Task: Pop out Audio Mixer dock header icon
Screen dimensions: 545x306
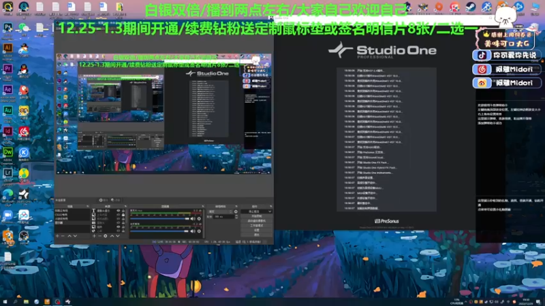Action: 202,206
